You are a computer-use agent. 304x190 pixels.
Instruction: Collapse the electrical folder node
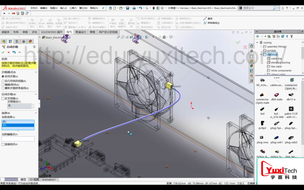[261, 55]
